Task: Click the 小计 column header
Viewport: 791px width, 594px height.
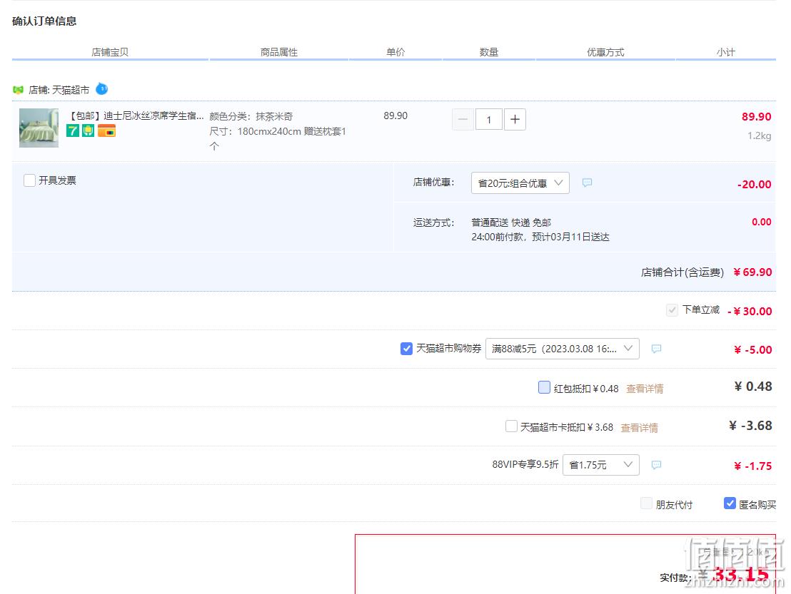Action: (x=726, y=52)
